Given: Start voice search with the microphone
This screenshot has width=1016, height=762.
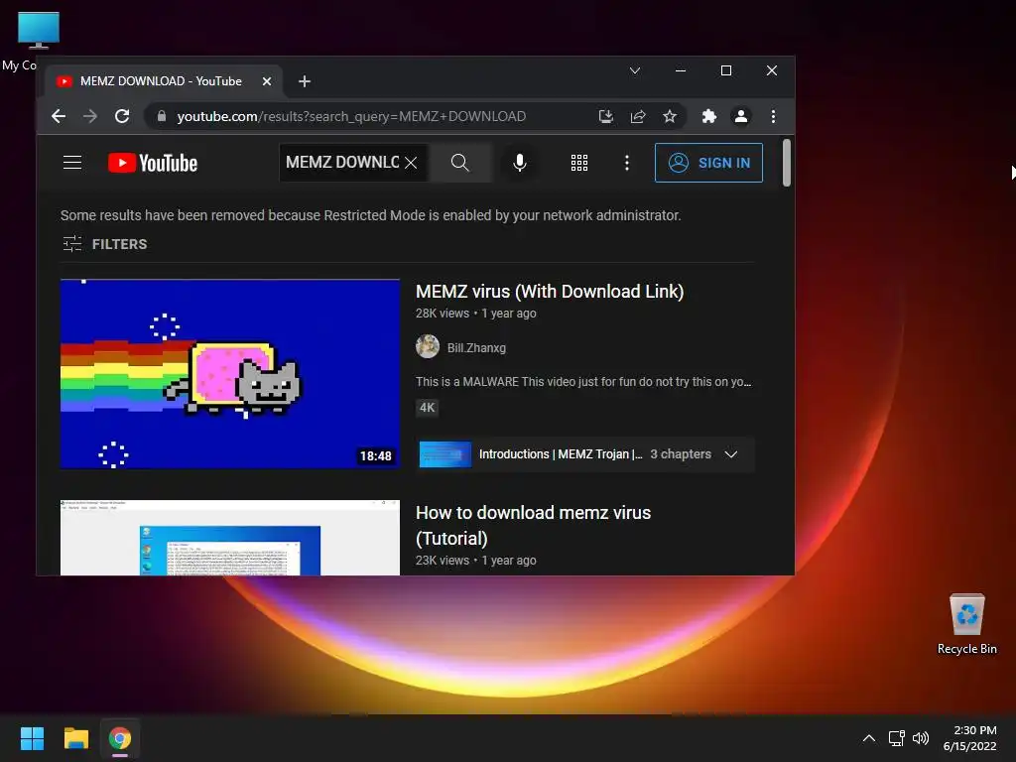Looking at the screenshot, I should pyautogui.click(x=520, y=163).
